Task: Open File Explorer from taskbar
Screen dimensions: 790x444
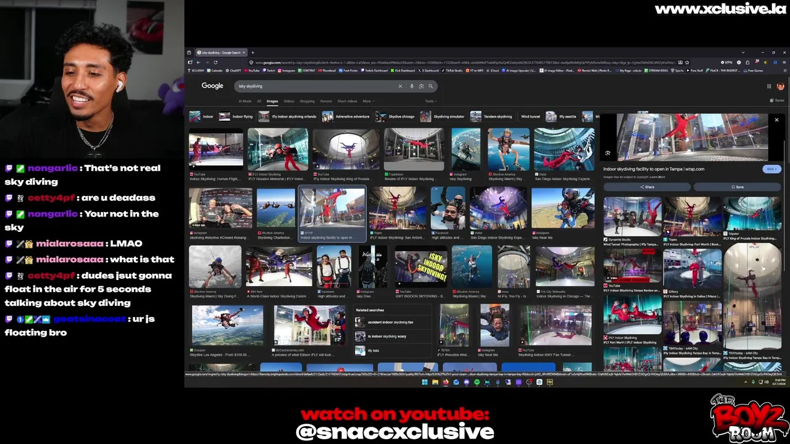Action: [x=435, y=382]
